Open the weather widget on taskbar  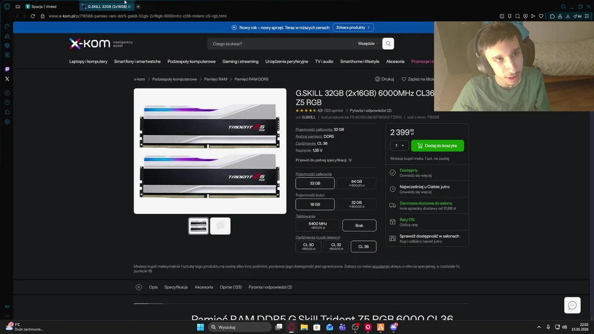(24, 327)
